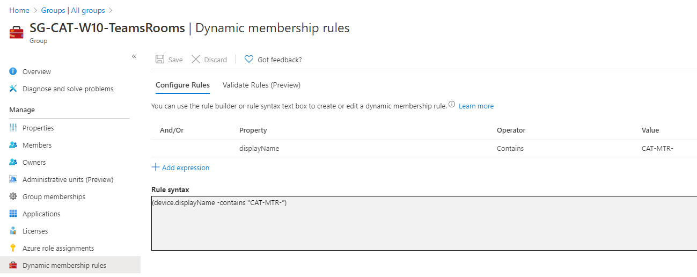This screenshot has height=277, width=697.
Task: Open the Learn more link
Action: click(476, 106)
